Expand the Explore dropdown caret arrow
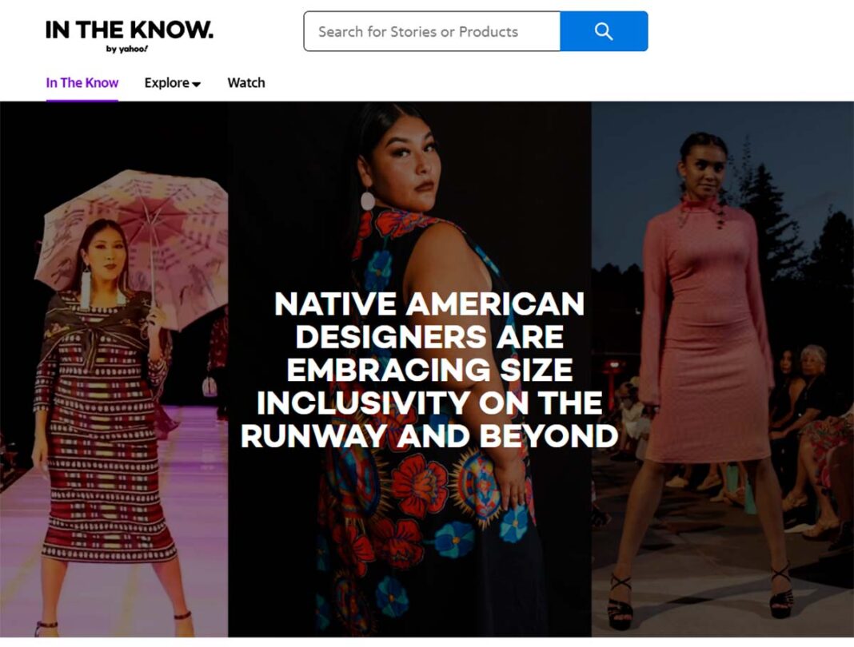The width and height of the screenshot is (854, 647). point(197,84)
